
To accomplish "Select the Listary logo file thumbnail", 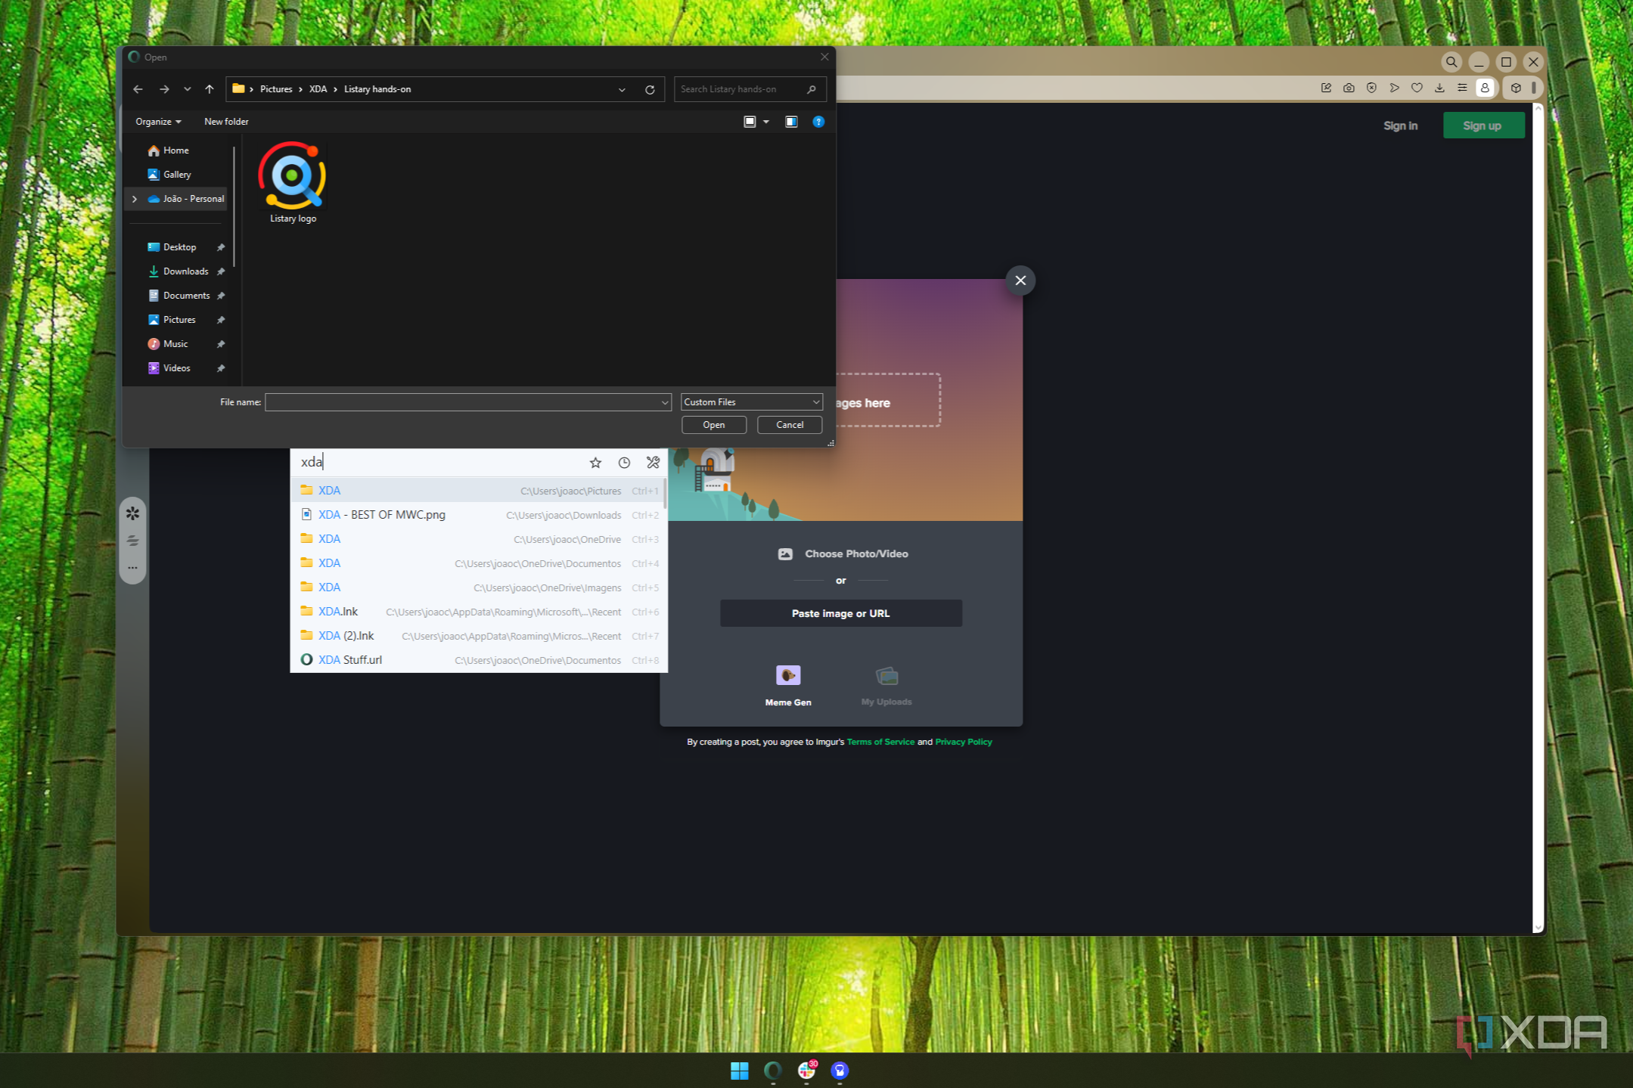I will click(293, 183).
